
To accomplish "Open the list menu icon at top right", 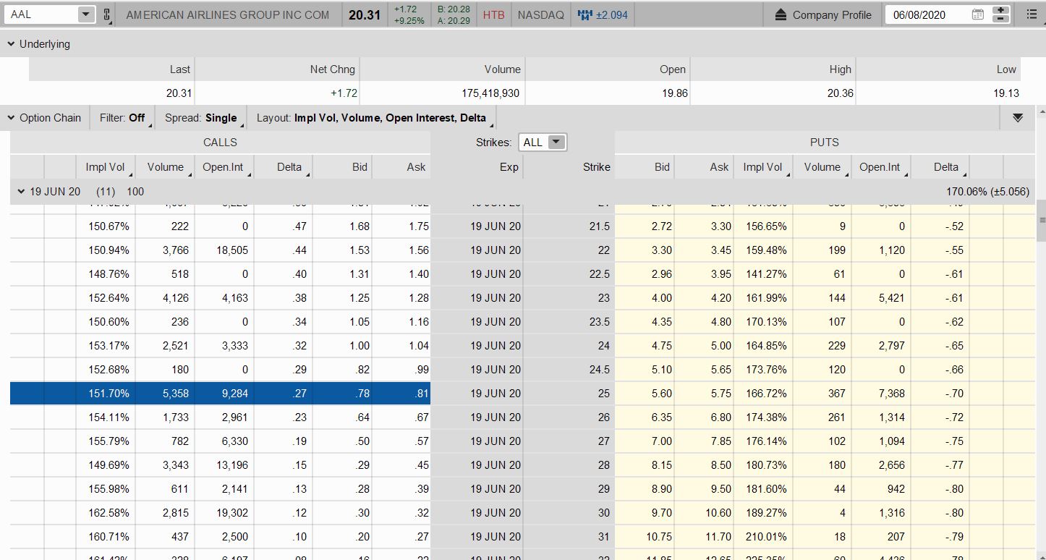I will click(x=1032, y=14).
